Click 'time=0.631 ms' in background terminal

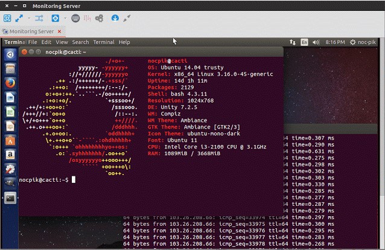click(x=313, y=151)
